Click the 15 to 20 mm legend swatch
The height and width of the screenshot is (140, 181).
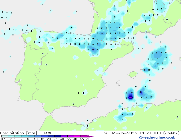click(x=44, y=136)
